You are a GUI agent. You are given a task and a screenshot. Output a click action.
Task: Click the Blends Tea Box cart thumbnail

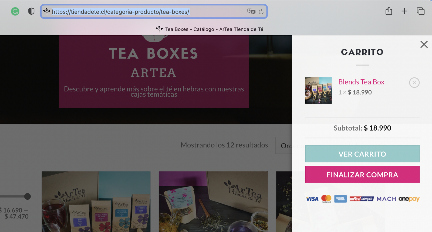pyautogui.click(x=318, y=91)
